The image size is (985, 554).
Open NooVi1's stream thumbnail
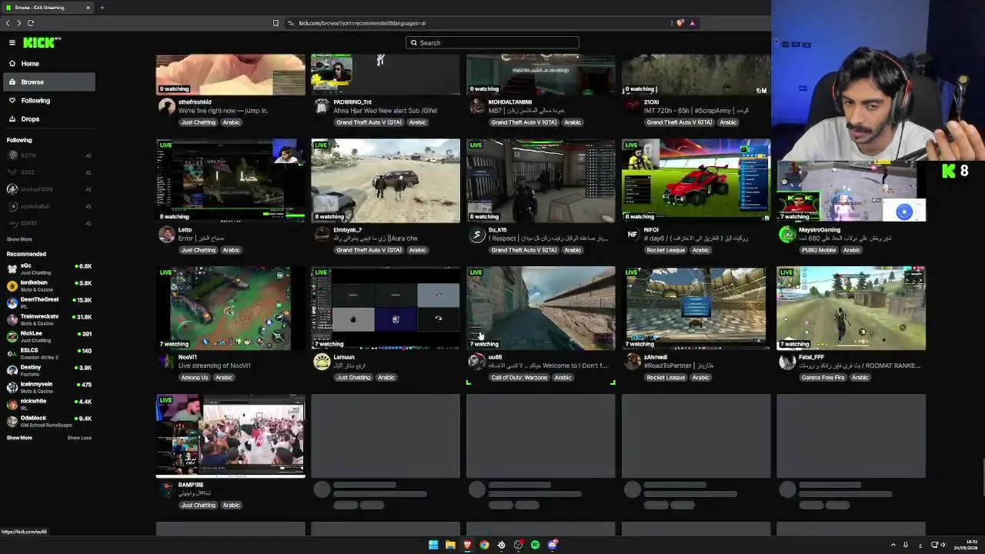click(x=231, y=309)
